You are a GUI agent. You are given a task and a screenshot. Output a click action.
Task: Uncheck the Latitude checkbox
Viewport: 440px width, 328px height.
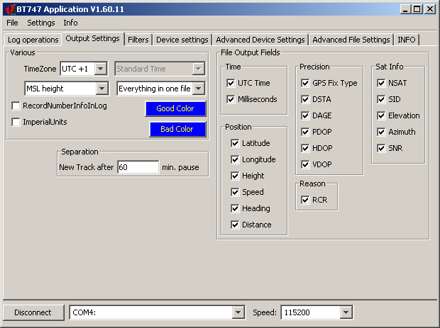click(235, 143)
